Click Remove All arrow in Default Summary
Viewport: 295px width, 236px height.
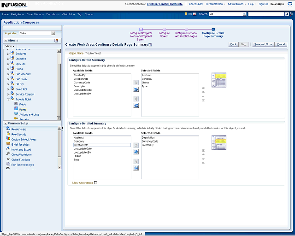[x=136, y=106]
